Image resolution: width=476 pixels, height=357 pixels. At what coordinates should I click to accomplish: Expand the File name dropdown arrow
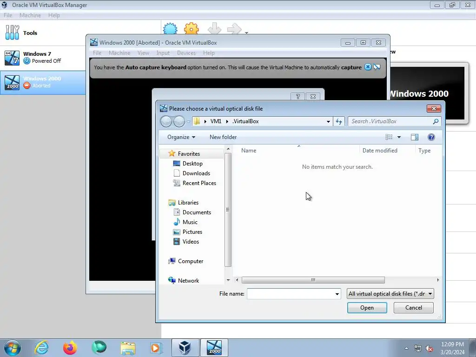337,294
